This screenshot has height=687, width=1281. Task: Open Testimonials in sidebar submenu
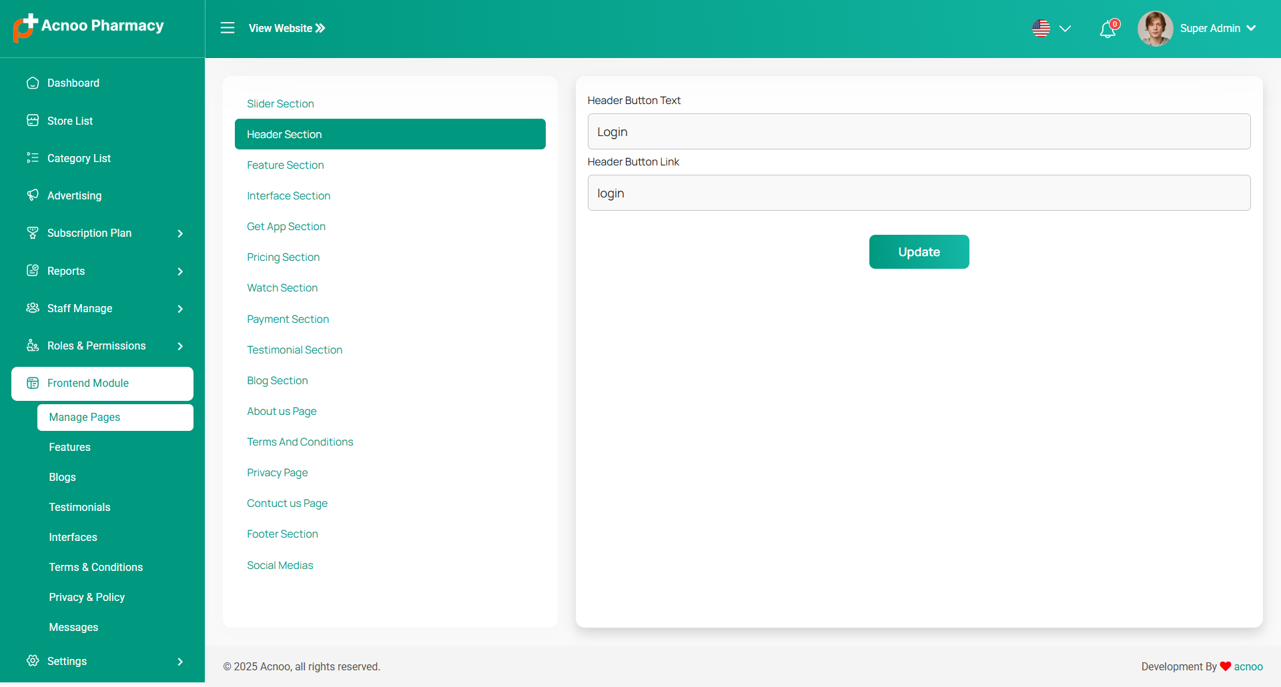click(79, 507)
